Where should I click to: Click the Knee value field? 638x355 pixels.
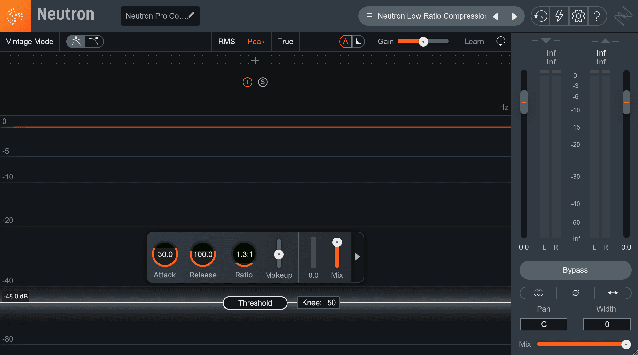319,303
